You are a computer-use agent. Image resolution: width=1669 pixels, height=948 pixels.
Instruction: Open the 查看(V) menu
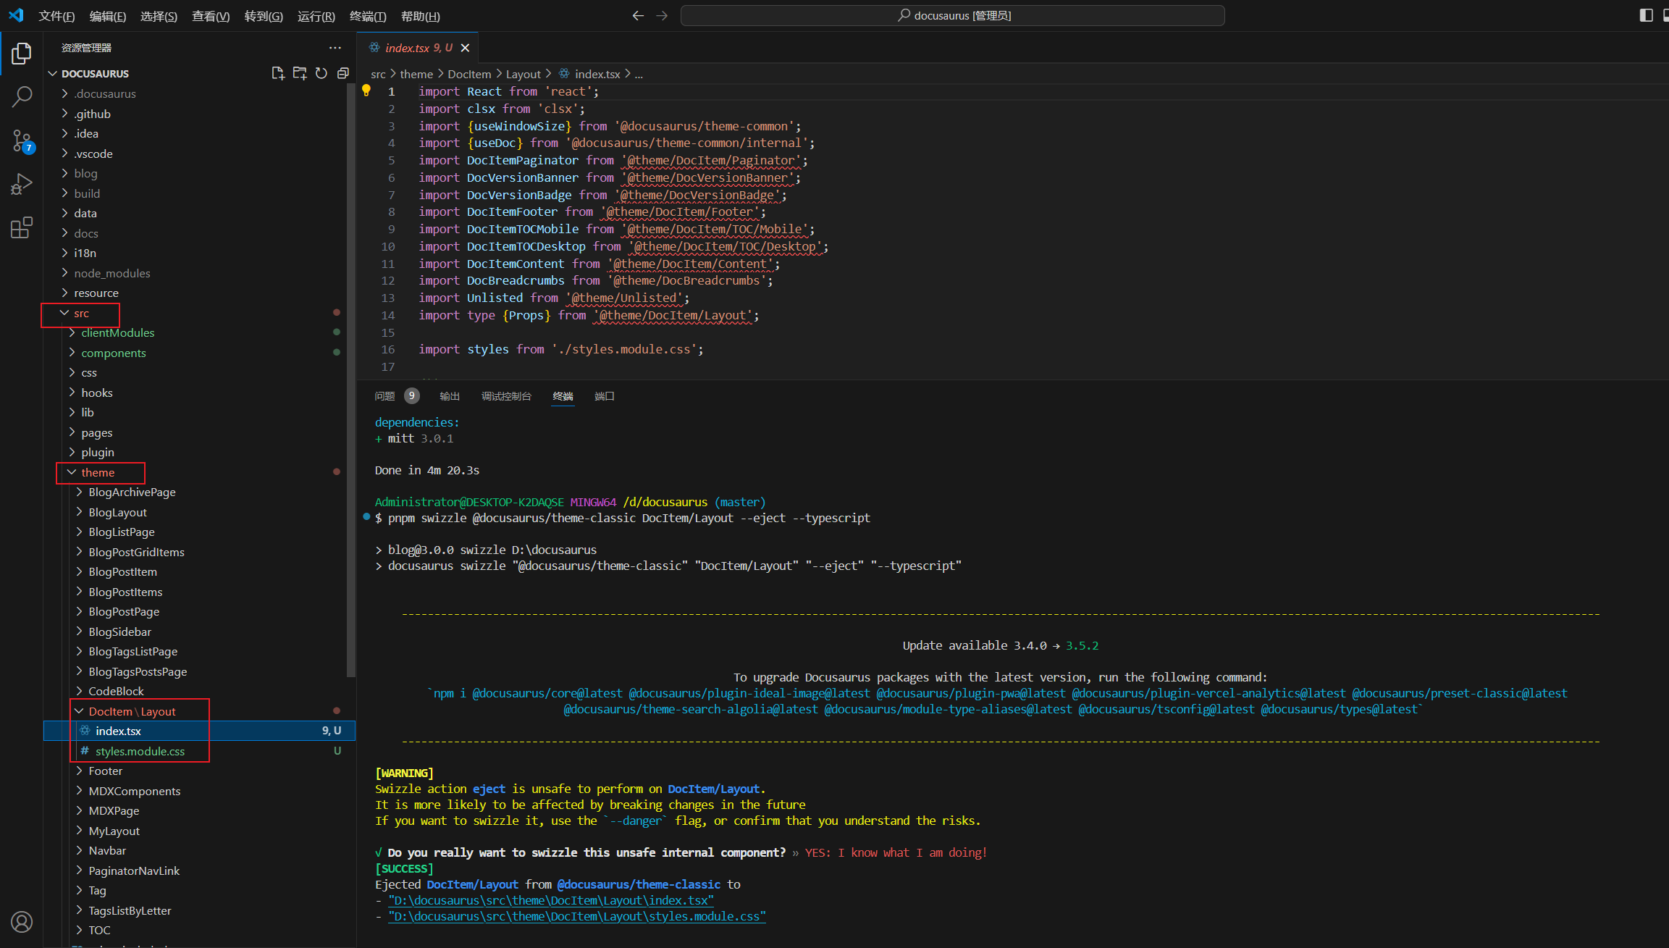click(211, 16)
